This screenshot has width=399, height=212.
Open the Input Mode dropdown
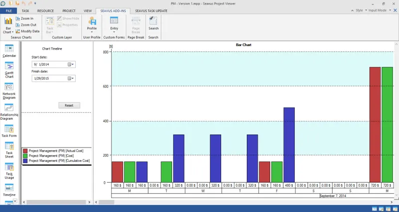[379, 10]
